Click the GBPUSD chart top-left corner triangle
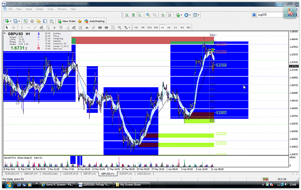301x190 pixels. pos(5,33)
